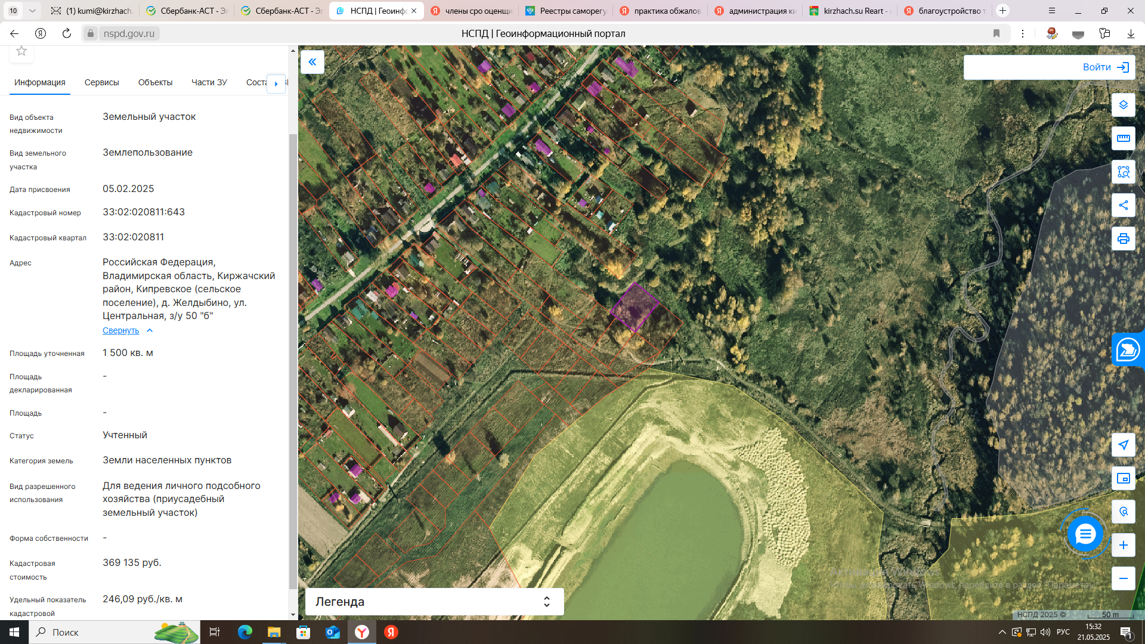Viewport: 1145px width, 644px height.
Task: Open the Части ЗУ tab
Action: 209,82
